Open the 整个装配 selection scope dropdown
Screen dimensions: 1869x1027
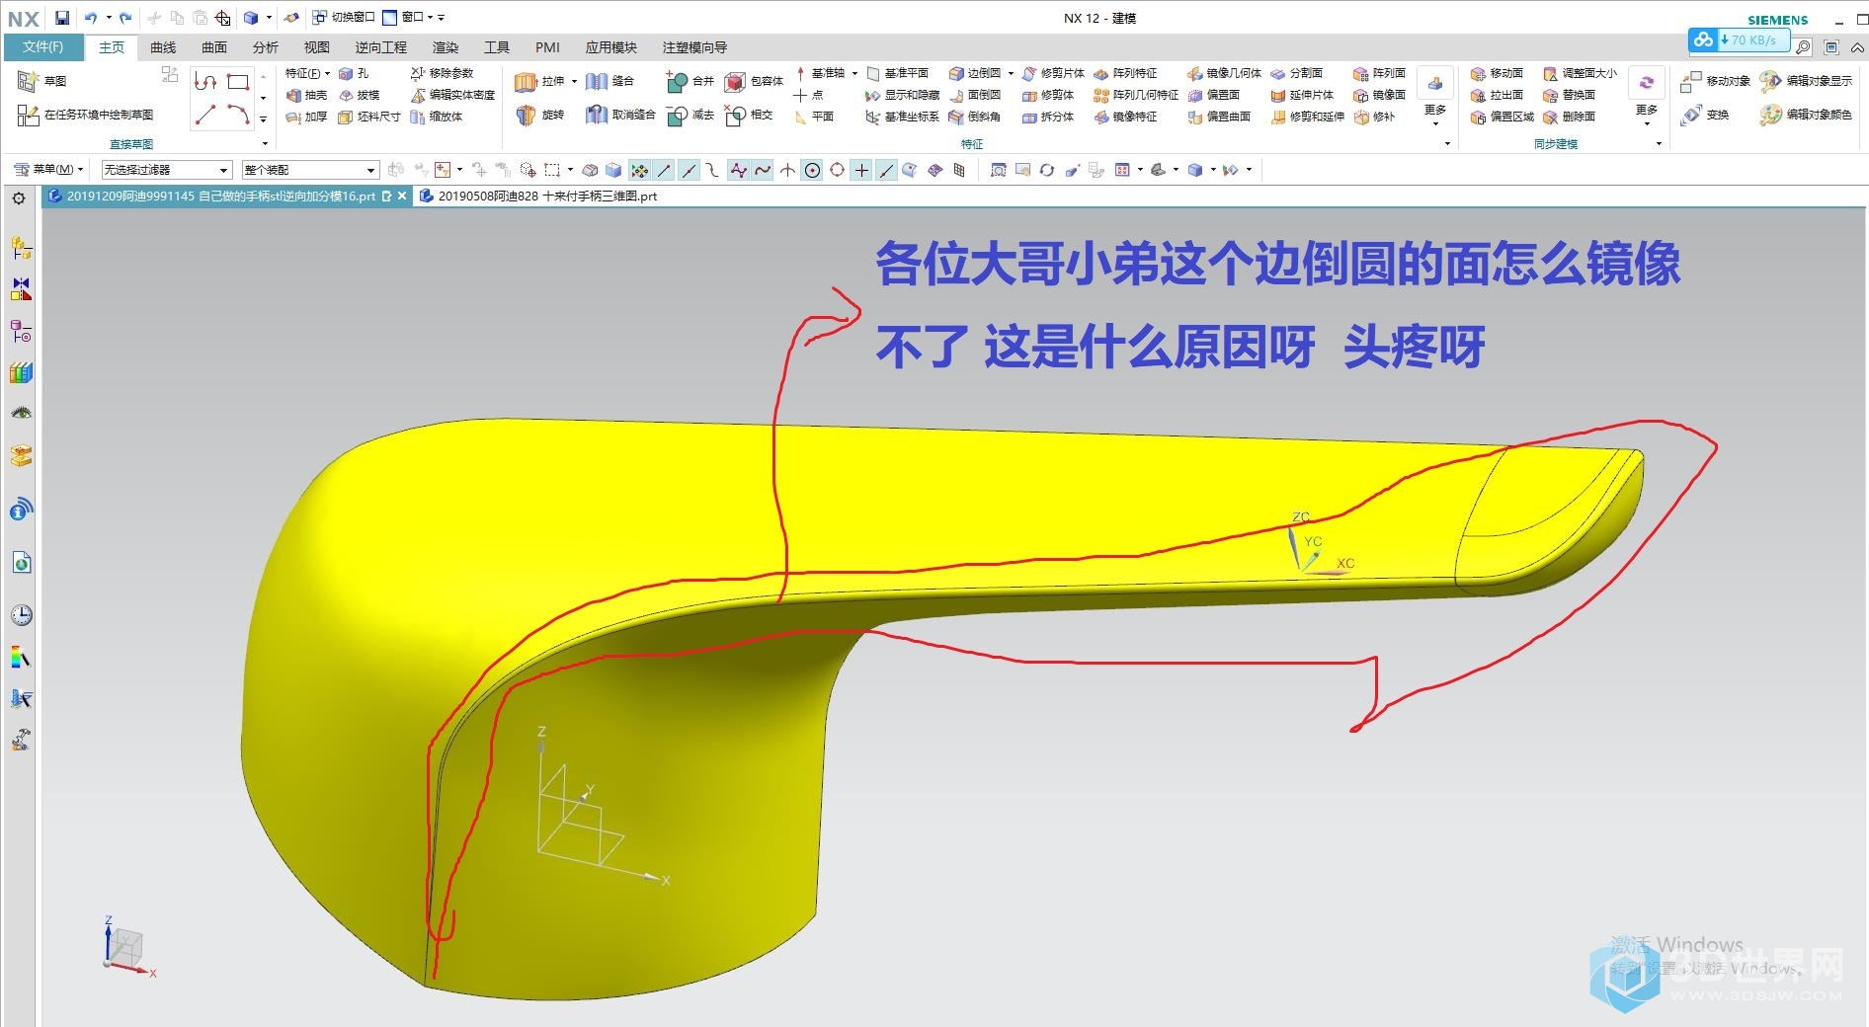(309, 170)
